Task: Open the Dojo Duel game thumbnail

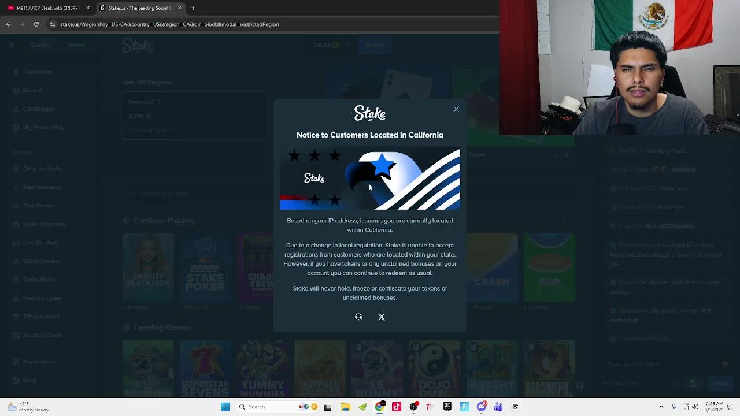Action: click(x=435, y=369)
